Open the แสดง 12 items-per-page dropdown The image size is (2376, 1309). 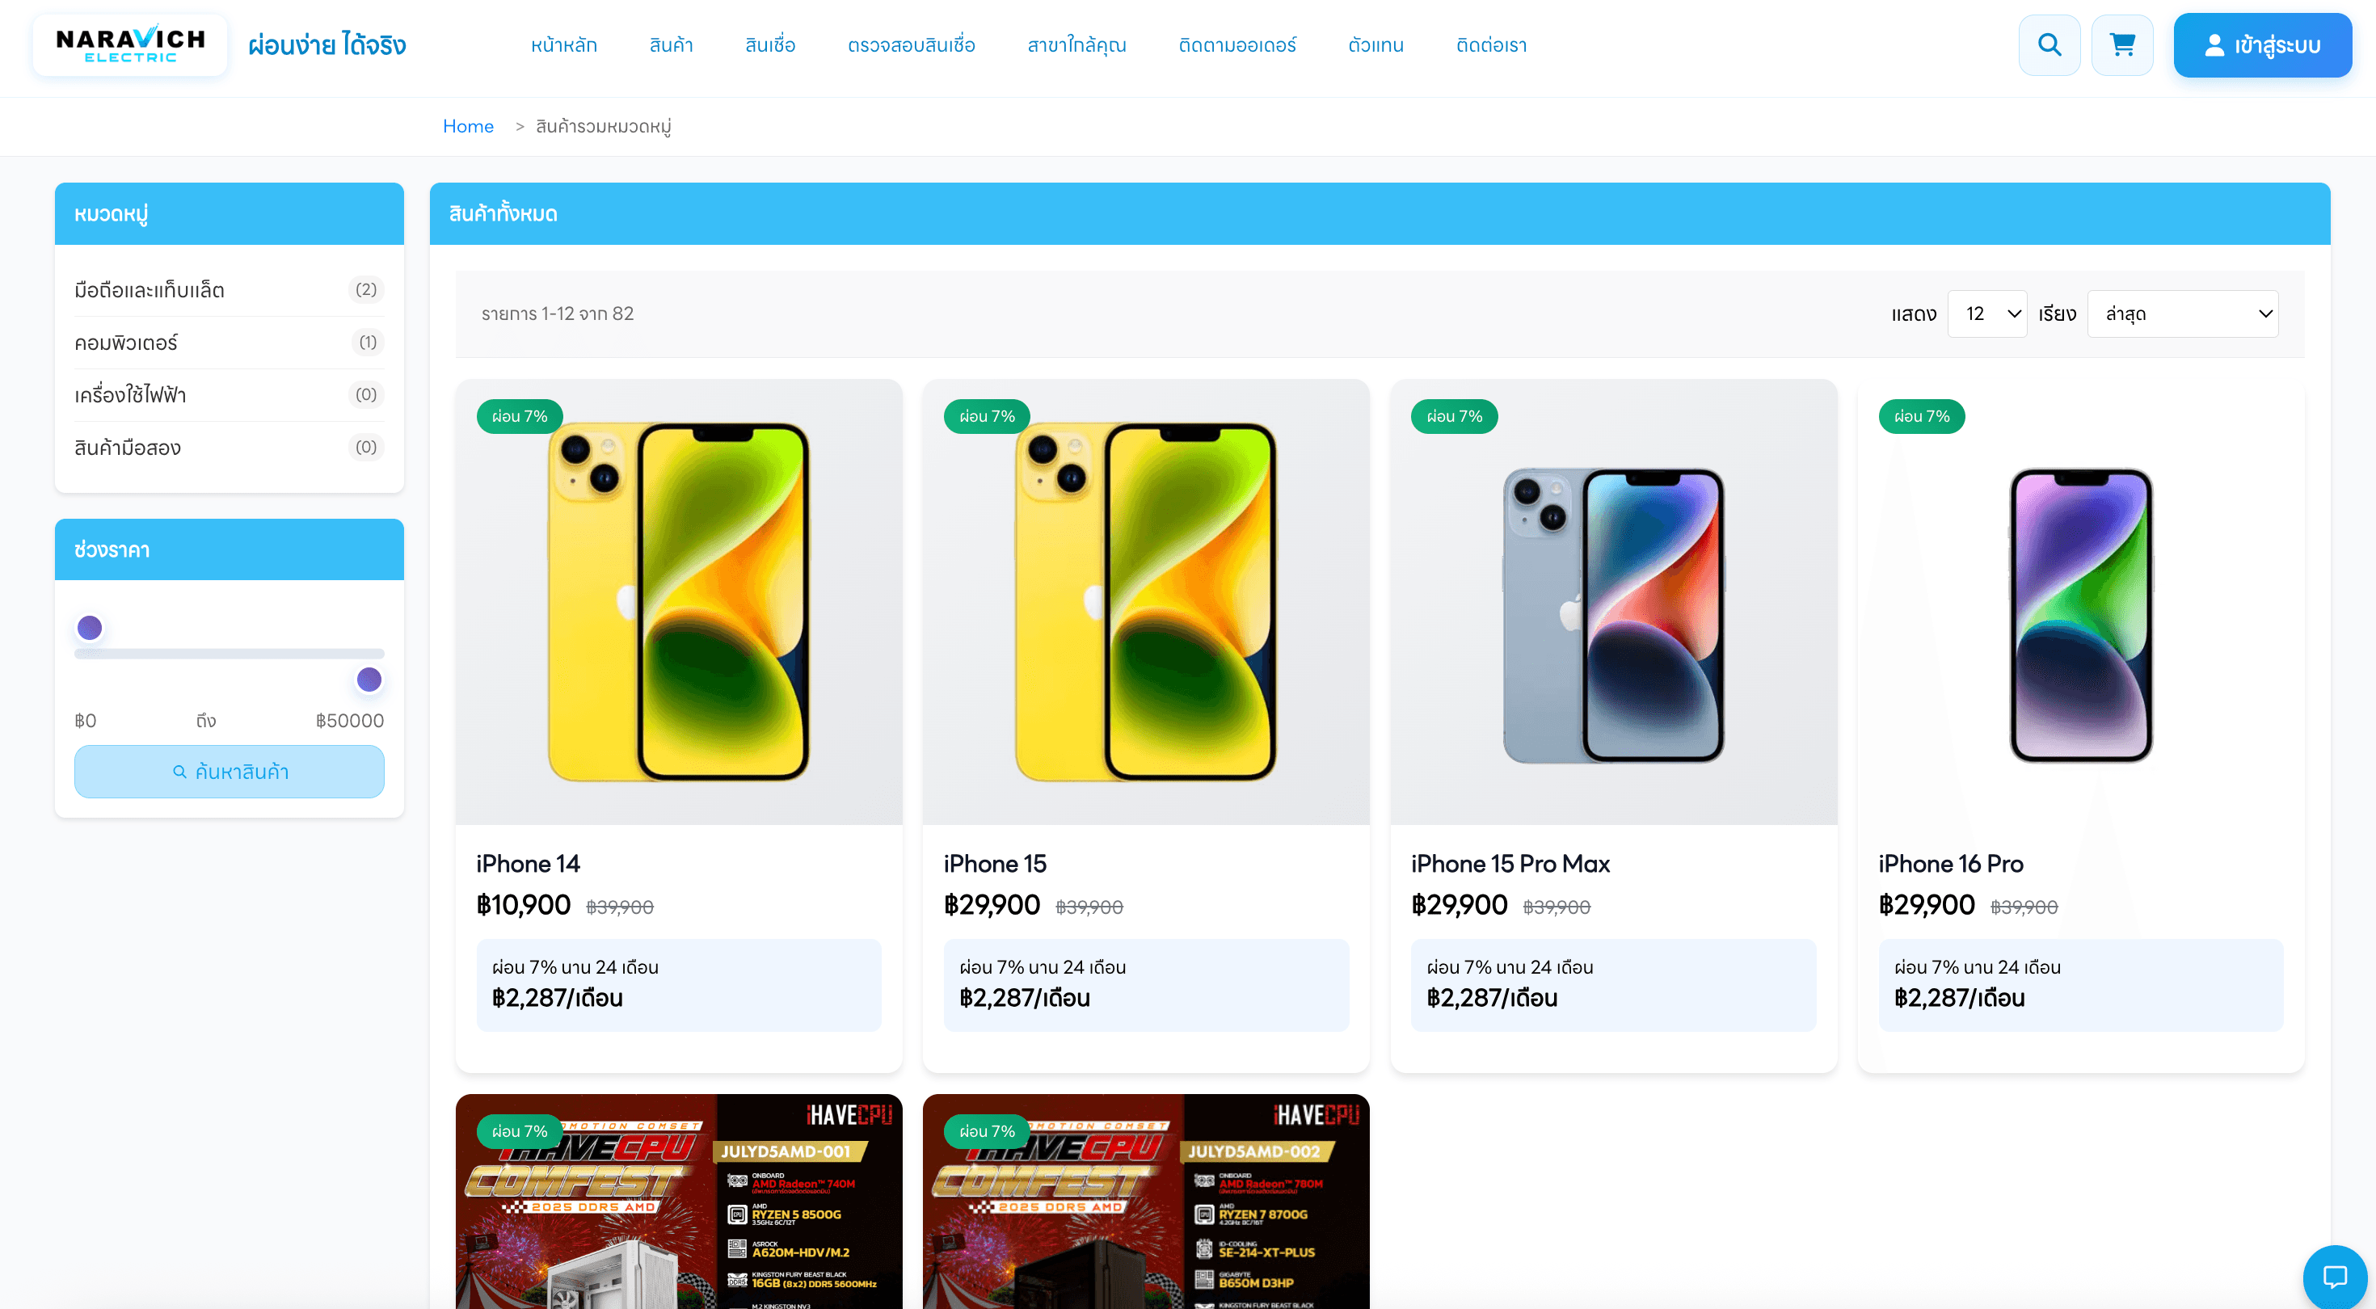(1986, 314)
